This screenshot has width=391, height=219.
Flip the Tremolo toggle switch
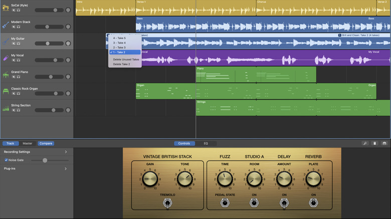[x=167, y=203]
